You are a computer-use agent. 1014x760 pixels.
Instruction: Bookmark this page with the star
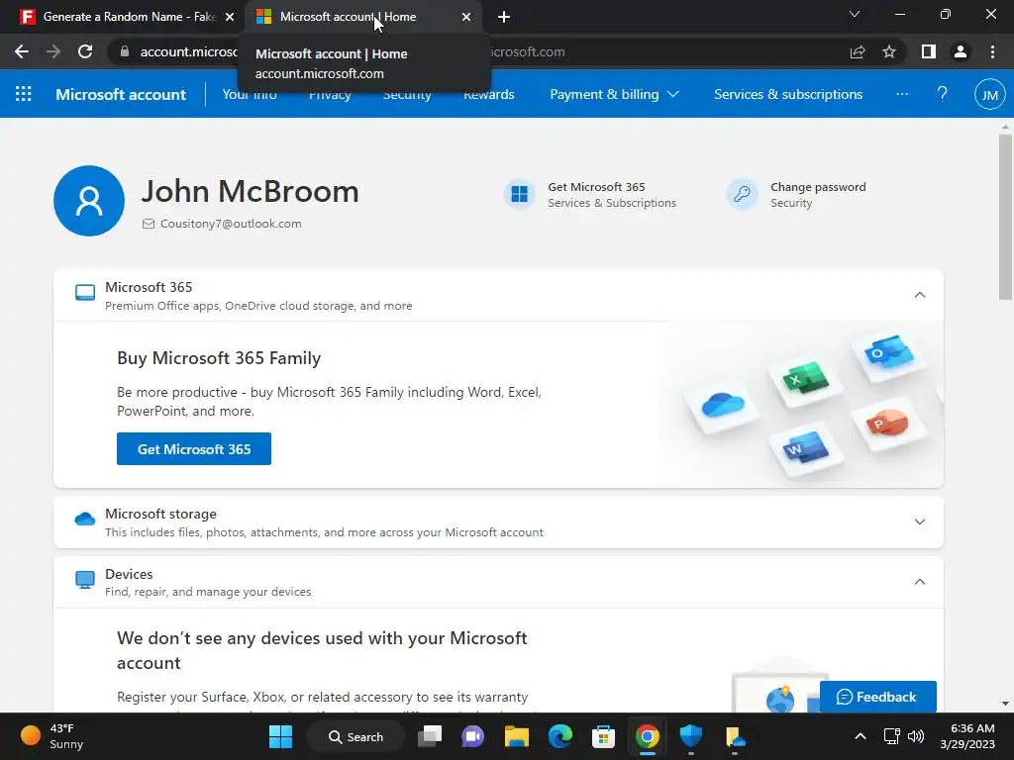click(889, 51)
